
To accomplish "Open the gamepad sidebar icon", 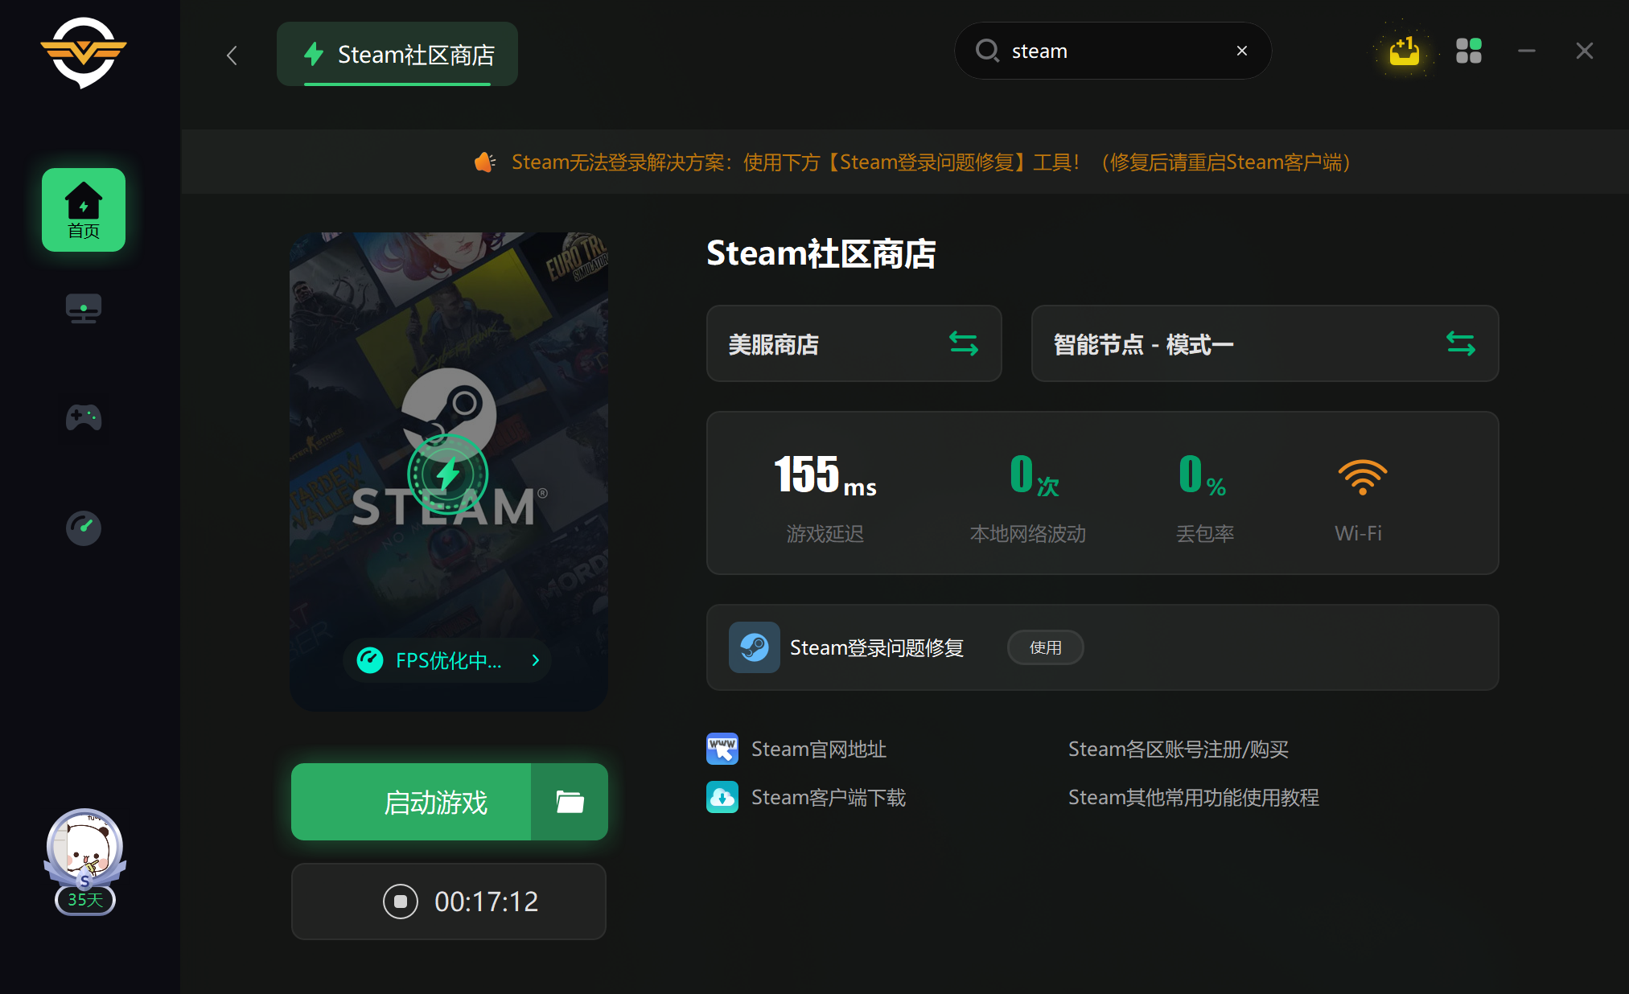I will [83, 417].
